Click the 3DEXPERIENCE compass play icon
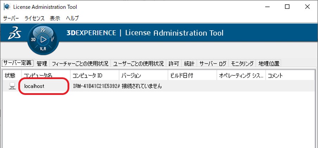 click(x=43, y=39)
